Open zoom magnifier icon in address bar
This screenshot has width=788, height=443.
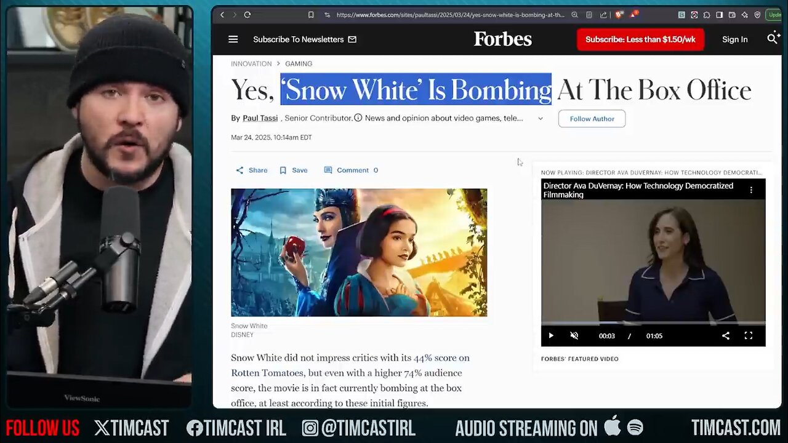coord(574,15)
